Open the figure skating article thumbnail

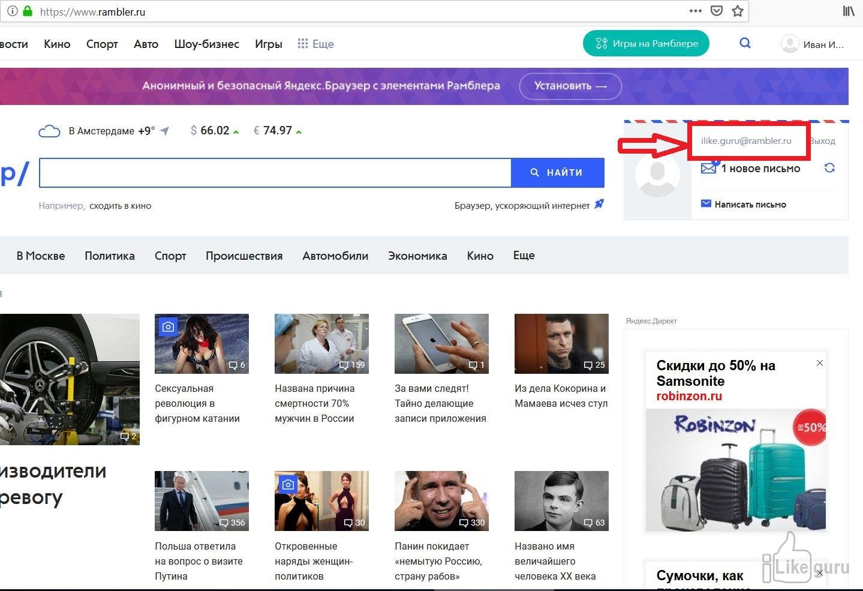pos(202,344)
